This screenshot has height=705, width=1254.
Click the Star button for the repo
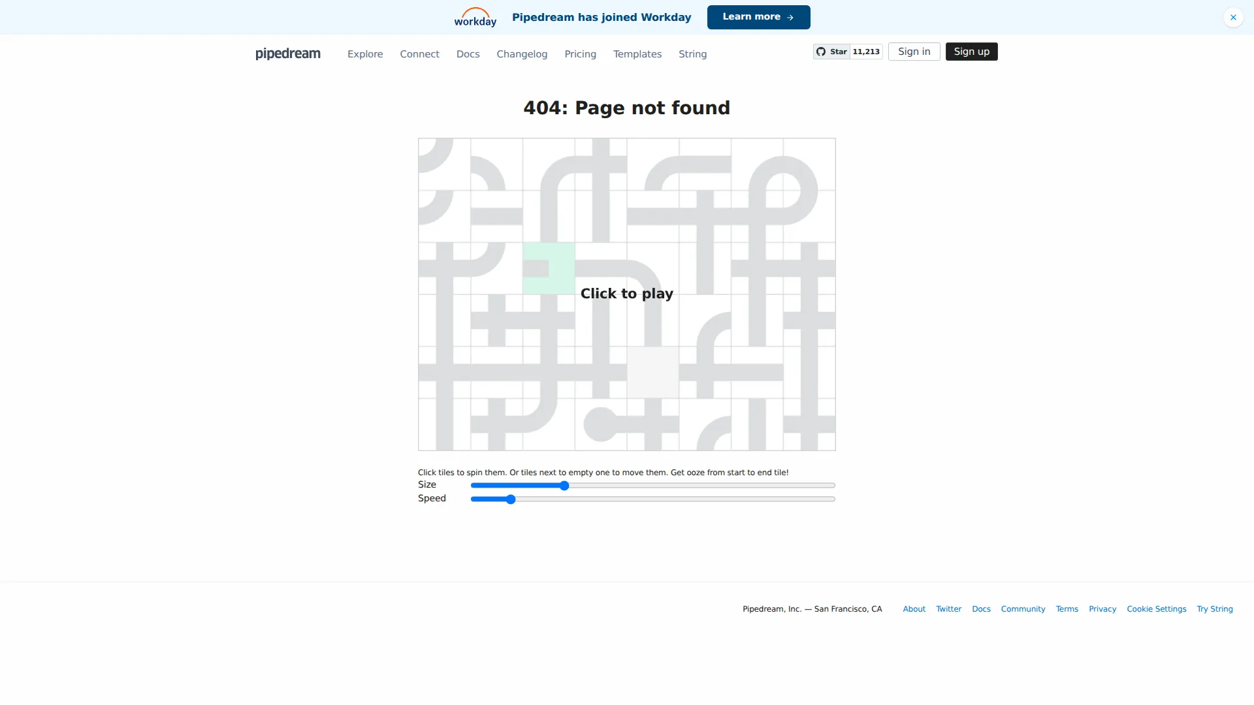[x=832, y=51]
